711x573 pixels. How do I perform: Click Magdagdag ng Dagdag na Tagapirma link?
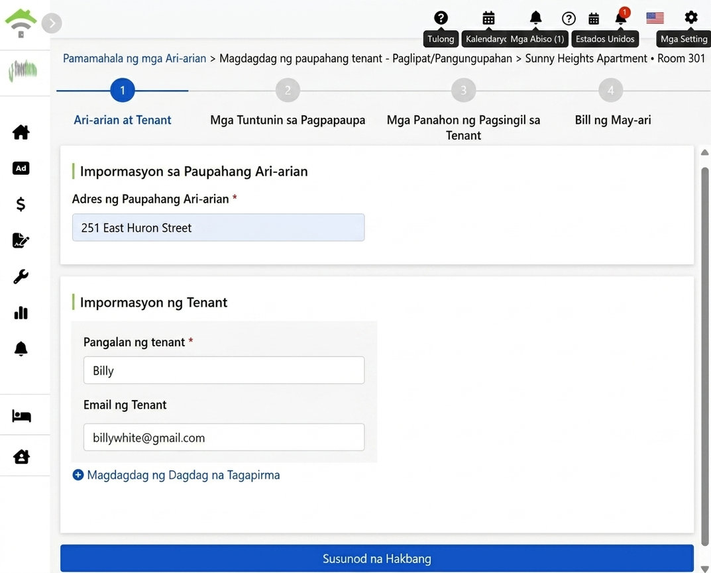point(183,475)
